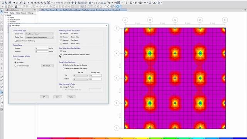Select Direction 1 - Top Rebar

61,34
